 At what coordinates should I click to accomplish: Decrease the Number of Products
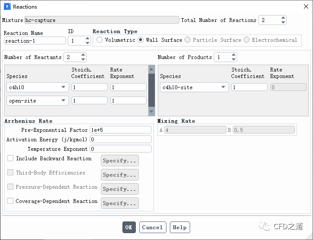(x=233, y=59)
